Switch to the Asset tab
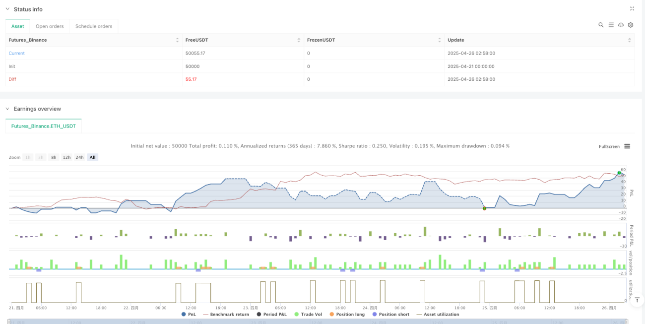 point(17,26)
